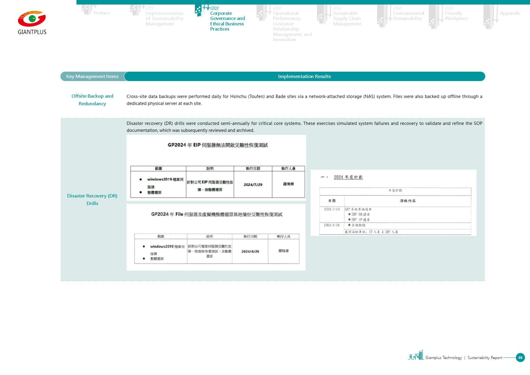Open the Preface section
Viewport: 530px width, 375px height.
coord(102,13)
